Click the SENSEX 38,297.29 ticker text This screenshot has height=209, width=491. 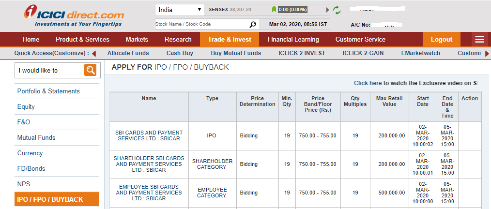pyautogui.click(x=230, y=10)
